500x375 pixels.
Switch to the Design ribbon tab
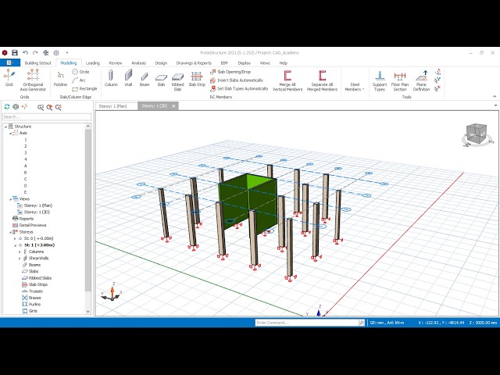[161, 63]
